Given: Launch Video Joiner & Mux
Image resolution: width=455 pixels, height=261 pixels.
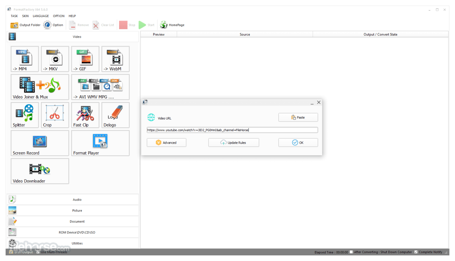Looking at the screenshot, I should (x=40, y=87).
